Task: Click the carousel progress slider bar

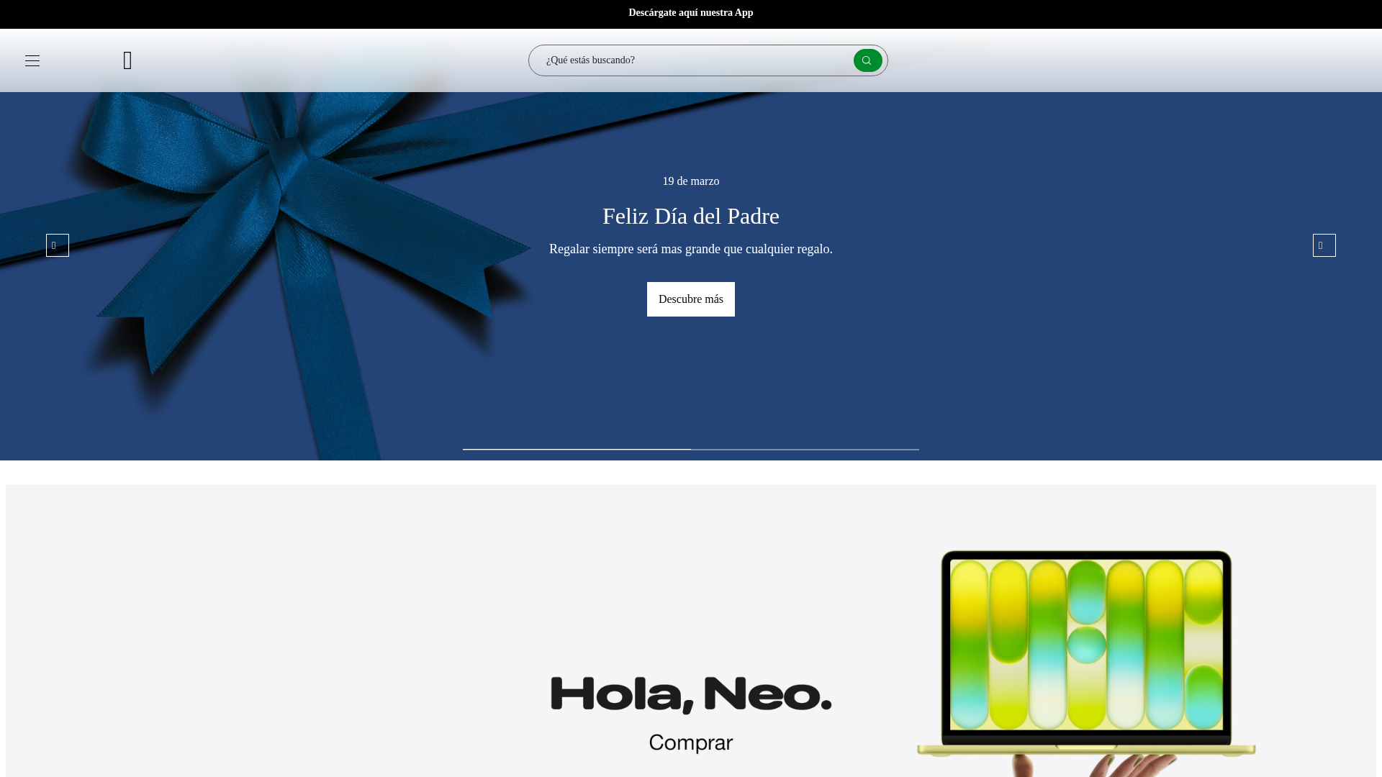Action: tap(690, 450)
